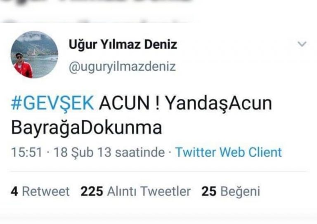View the 4 Retweet list
The width and height of the screenshot is (317, 224).
(x=40, y=191)
